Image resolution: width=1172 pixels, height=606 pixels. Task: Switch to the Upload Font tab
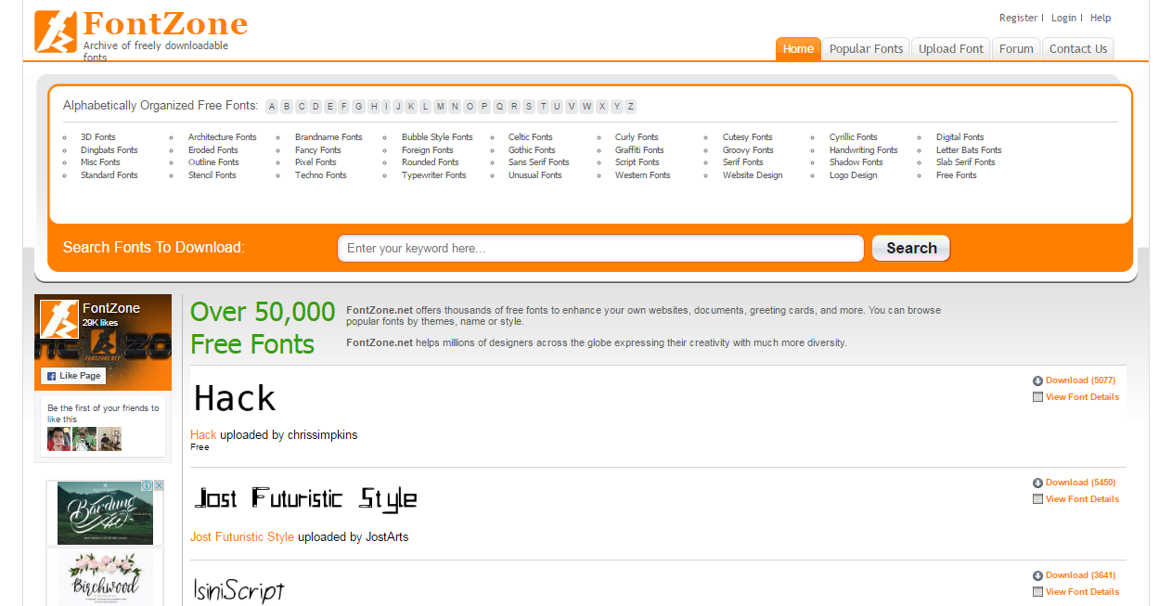click(x=951, y=49)
